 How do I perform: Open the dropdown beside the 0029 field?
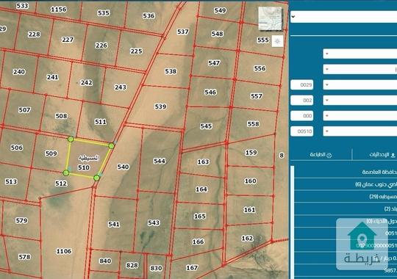[360, 84]
